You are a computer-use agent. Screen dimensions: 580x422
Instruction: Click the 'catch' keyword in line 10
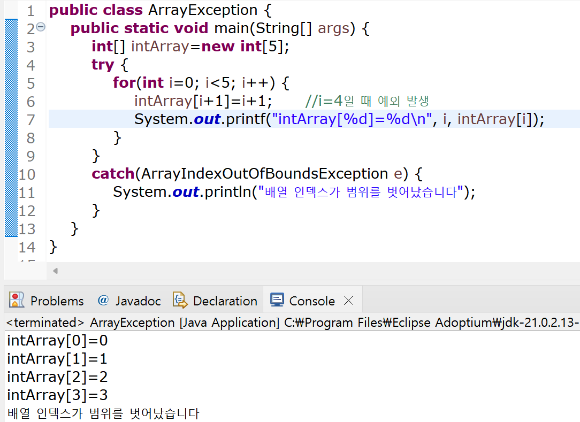tap(113, 173)
